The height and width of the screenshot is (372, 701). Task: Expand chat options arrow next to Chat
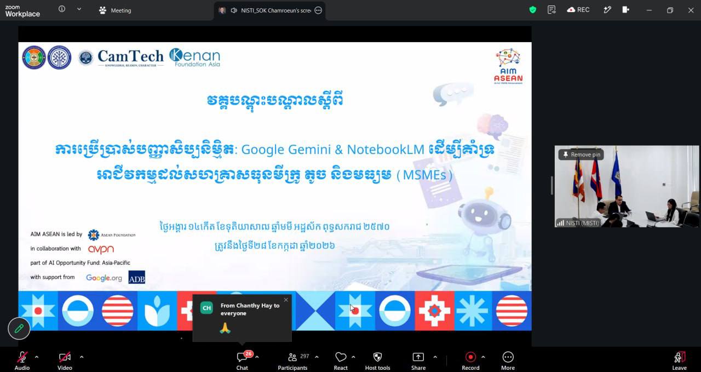click(257, 357)
